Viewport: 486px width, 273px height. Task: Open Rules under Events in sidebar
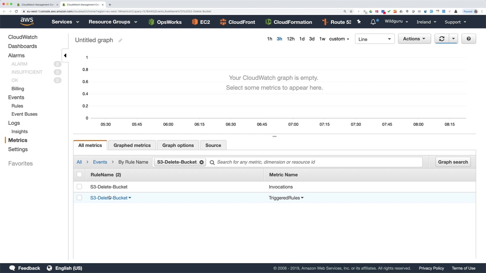(17, 106)
